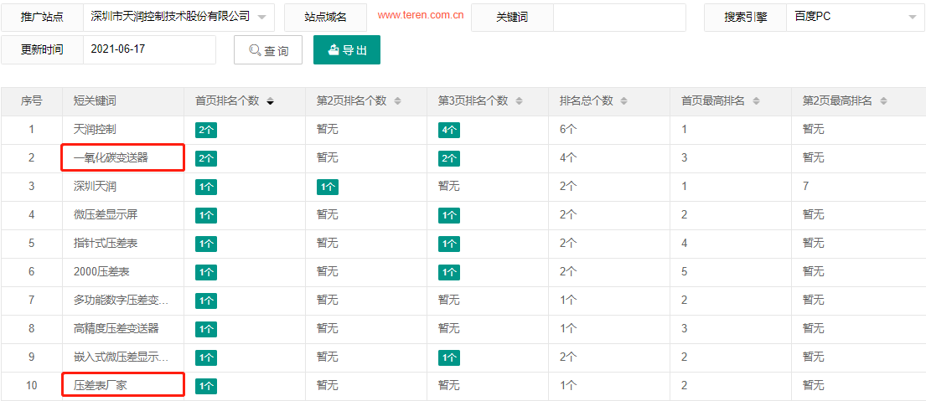The height and width of the screenshot is (401, 926).
Task: Click the 首页 2个 badge for 天润控制
Action: tap(206, 130)
